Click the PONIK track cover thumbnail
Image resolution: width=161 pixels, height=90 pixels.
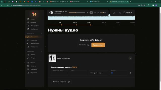click(52, 58)
